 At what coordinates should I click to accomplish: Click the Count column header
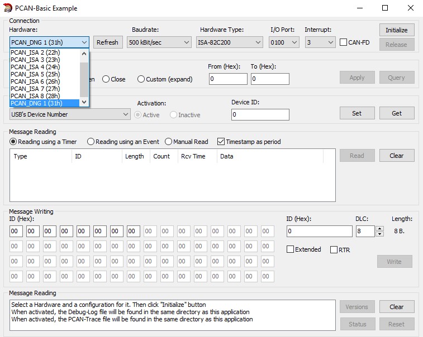click(164, 156)
